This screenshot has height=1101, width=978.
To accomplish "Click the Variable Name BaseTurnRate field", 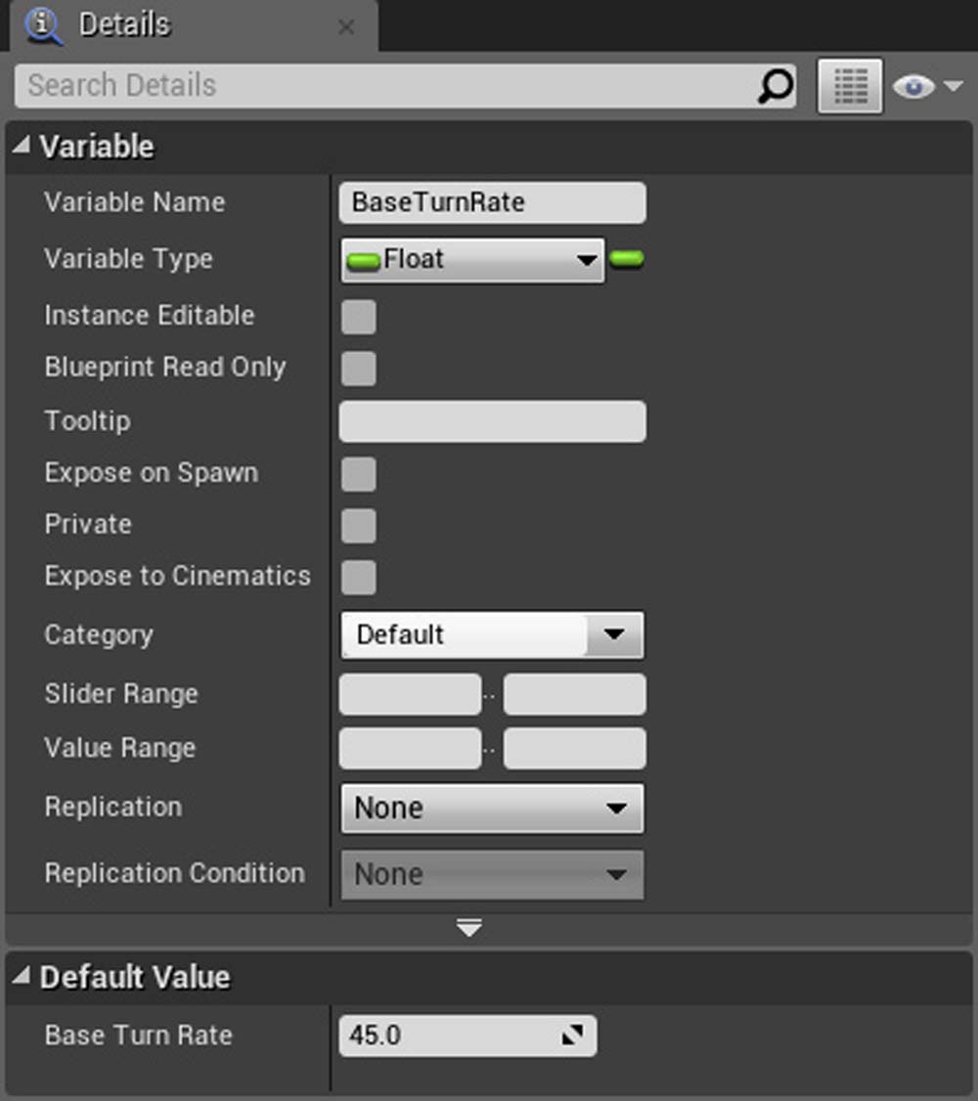I will pos(492,203).
